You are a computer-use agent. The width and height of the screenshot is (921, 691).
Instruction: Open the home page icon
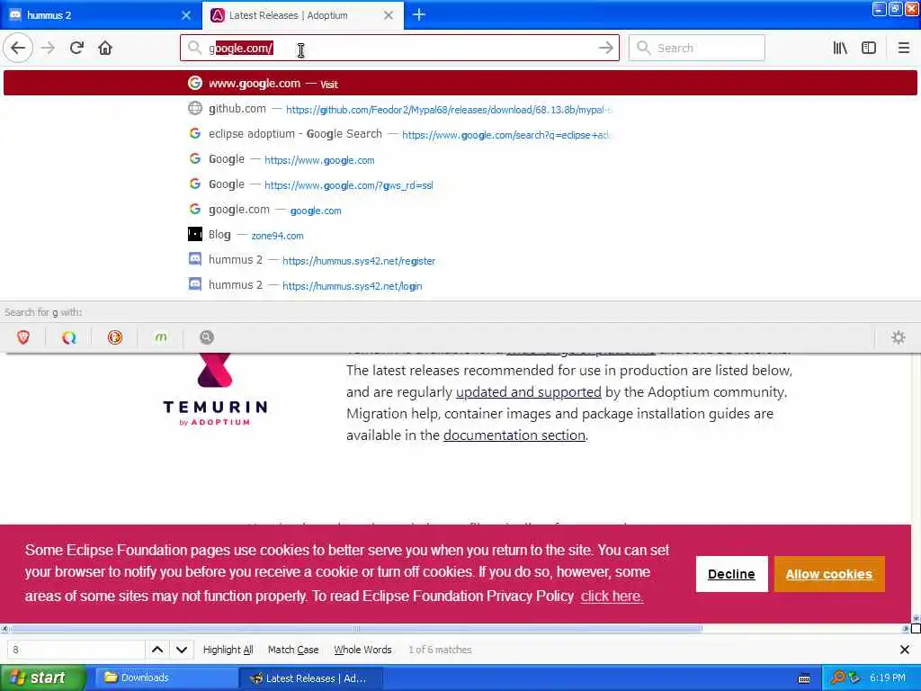tap(105, 49)
